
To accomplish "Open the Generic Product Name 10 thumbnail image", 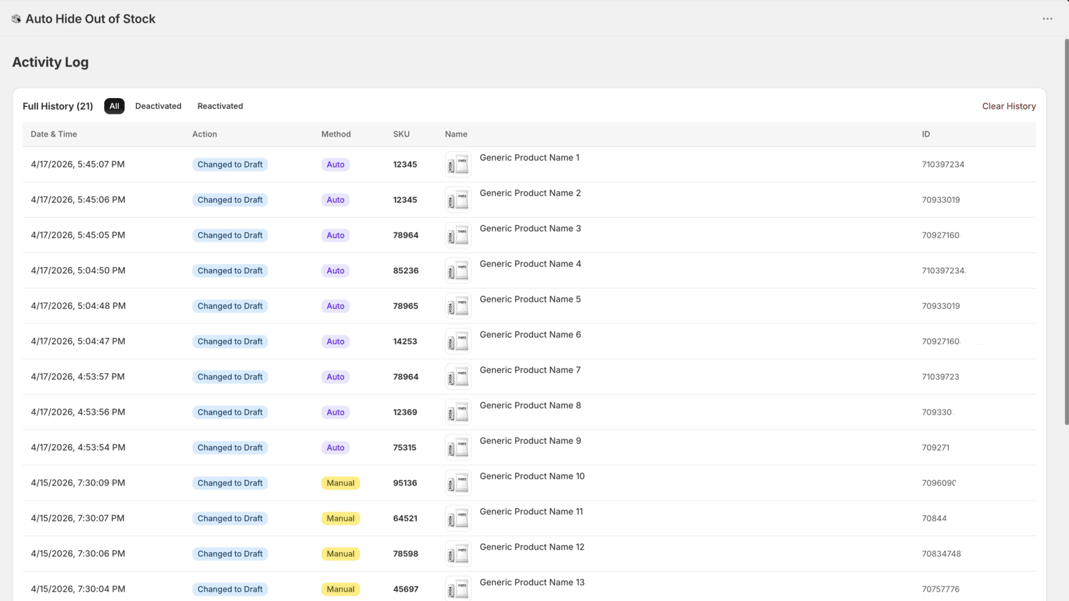I will [458, 483].
